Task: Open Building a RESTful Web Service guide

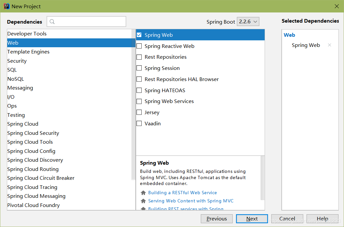Action: point(183,193)
